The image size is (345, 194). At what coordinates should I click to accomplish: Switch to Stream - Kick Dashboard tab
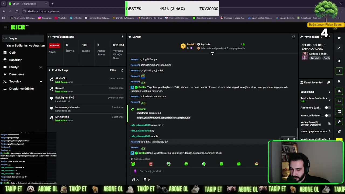click(27, 4)
